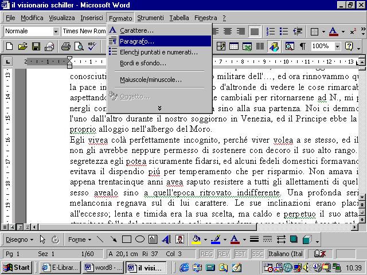The height and width of the screenshot is (275, 367).
Task: Toggle center text alignment
Action: [228, 31]
